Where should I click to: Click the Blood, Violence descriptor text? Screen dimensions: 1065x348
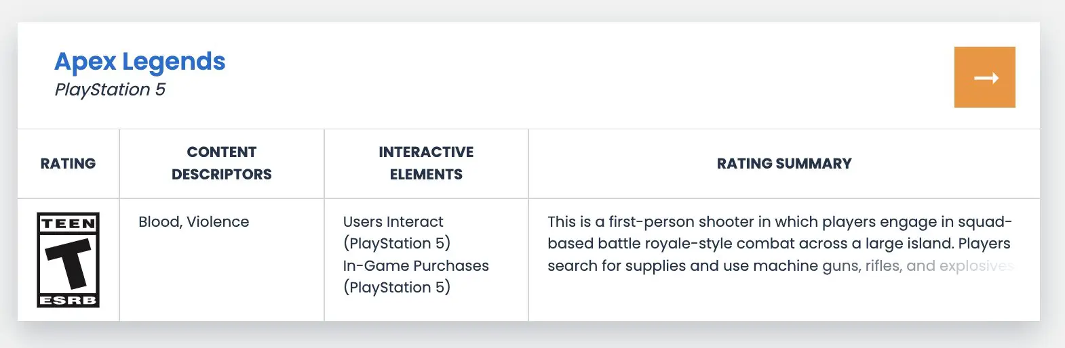click(x=194, y=221)
